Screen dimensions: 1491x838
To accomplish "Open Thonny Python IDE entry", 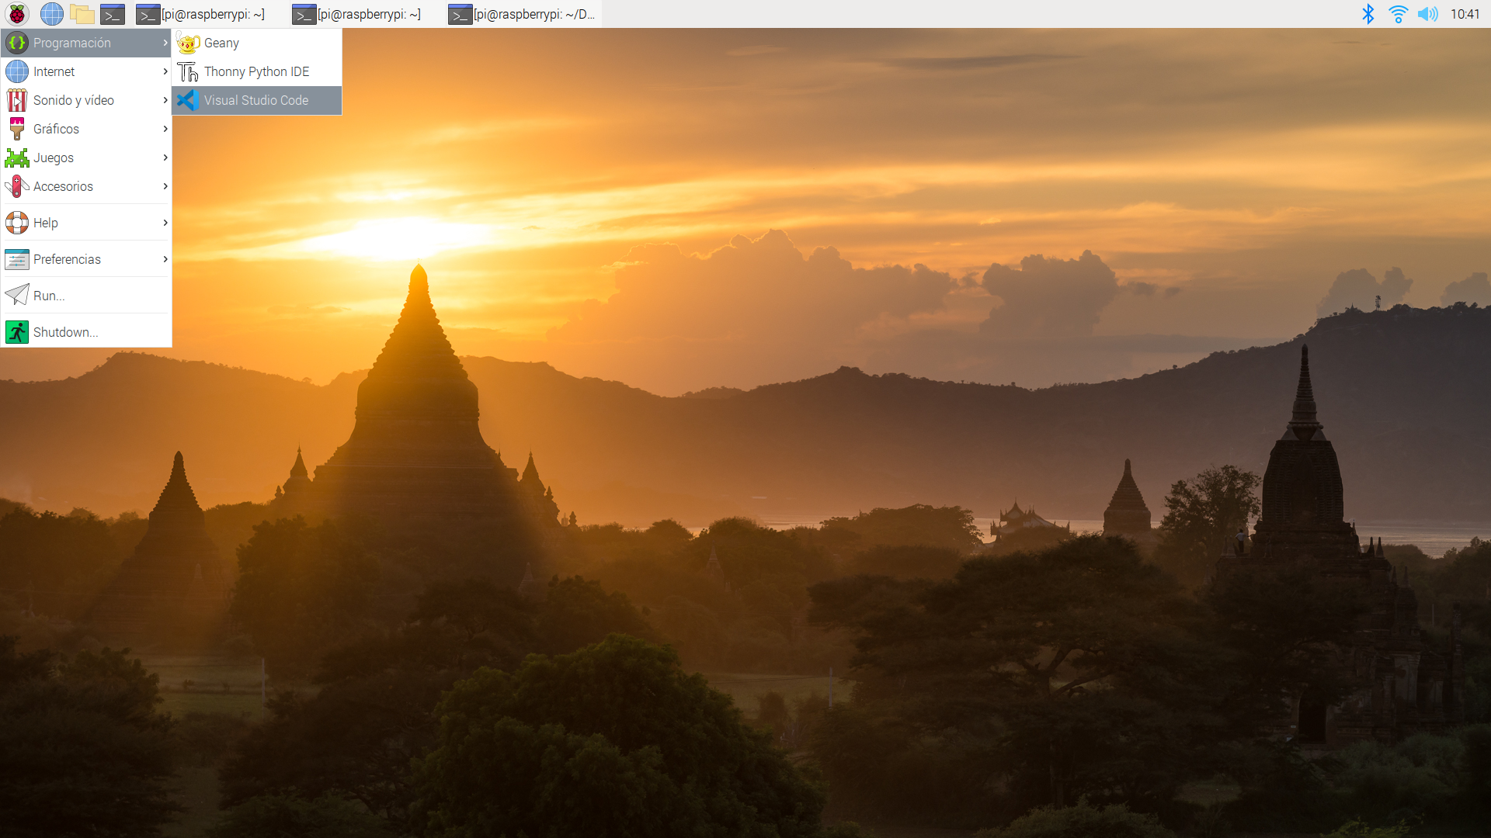I will click(x=256, y=71).
